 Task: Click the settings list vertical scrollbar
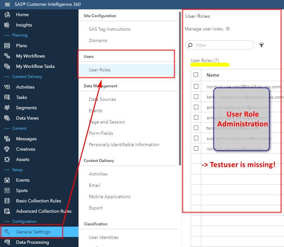[180, 87]
